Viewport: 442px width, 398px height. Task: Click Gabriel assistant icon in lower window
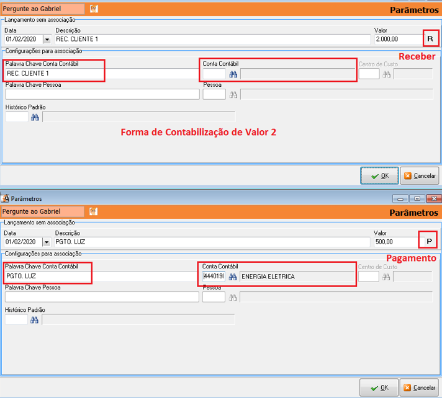tap(93, 211)
